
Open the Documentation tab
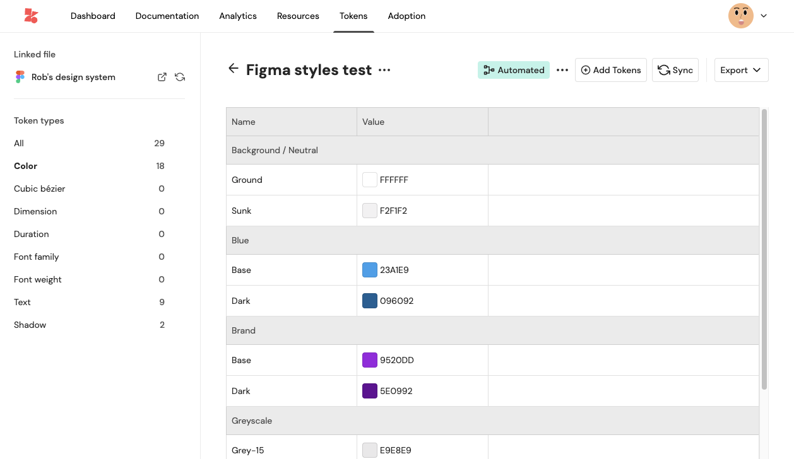click(167, 16)
